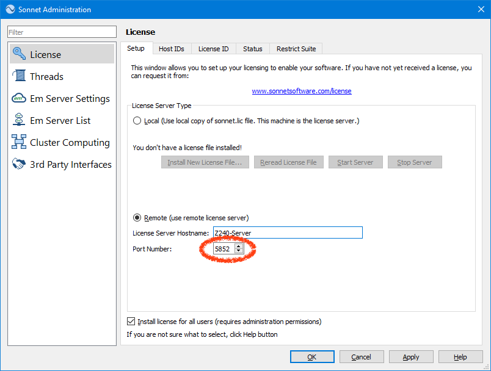
Task: Switch to the Setup tab
Action: 136,48
